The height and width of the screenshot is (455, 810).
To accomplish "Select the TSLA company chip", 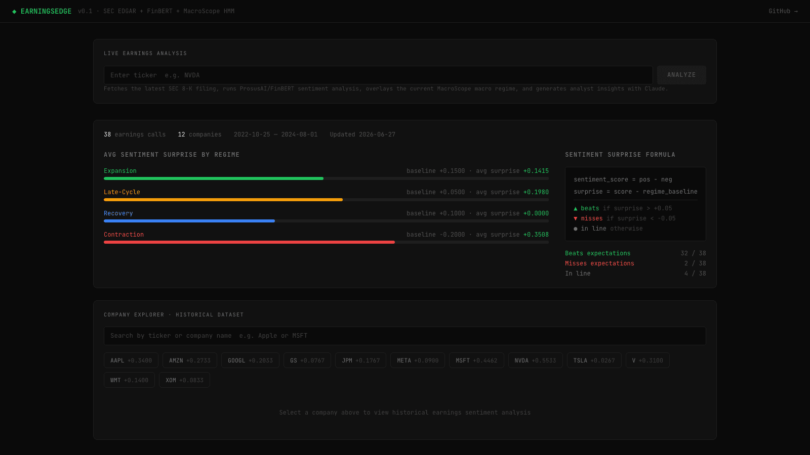I will point(594,360).
